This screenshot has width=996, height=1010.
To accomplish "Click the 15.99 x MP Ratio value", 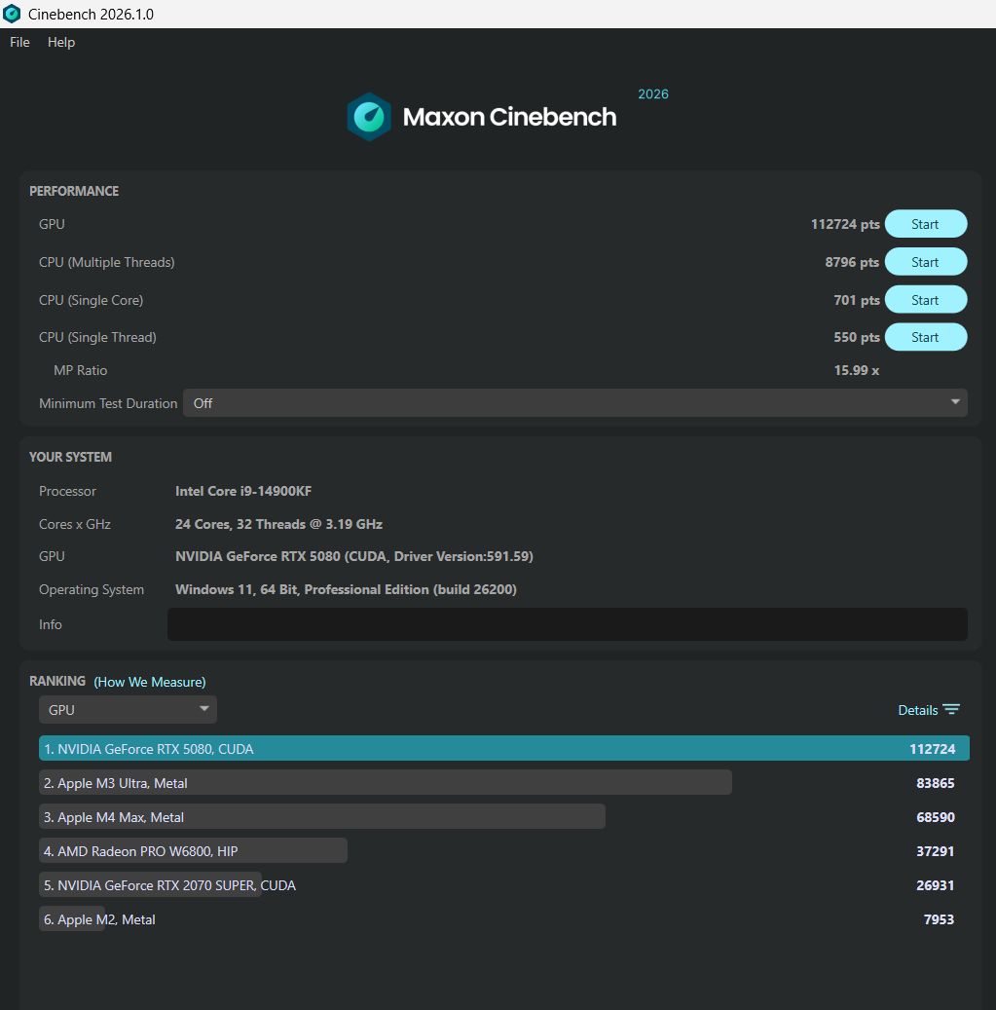I will pyautogui.click(x=857, y=370).
